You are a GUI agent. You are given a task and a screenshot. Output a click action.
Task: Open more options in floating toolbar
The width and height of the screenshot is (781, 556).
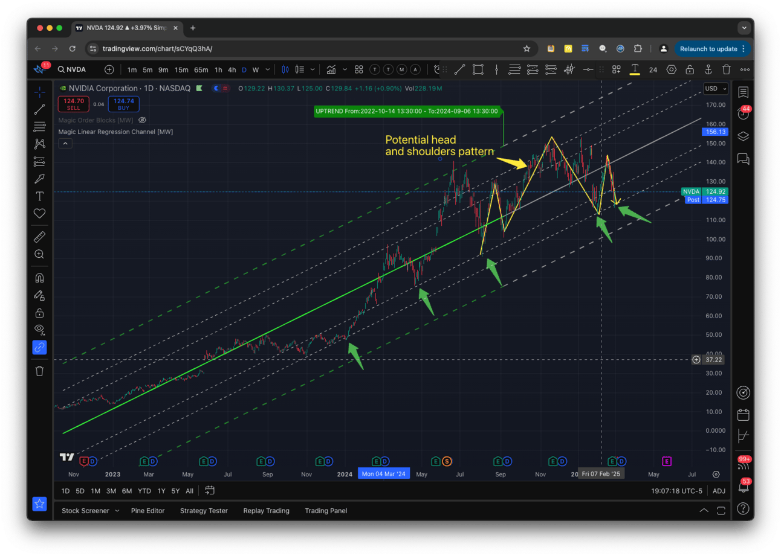coord(745,69)
